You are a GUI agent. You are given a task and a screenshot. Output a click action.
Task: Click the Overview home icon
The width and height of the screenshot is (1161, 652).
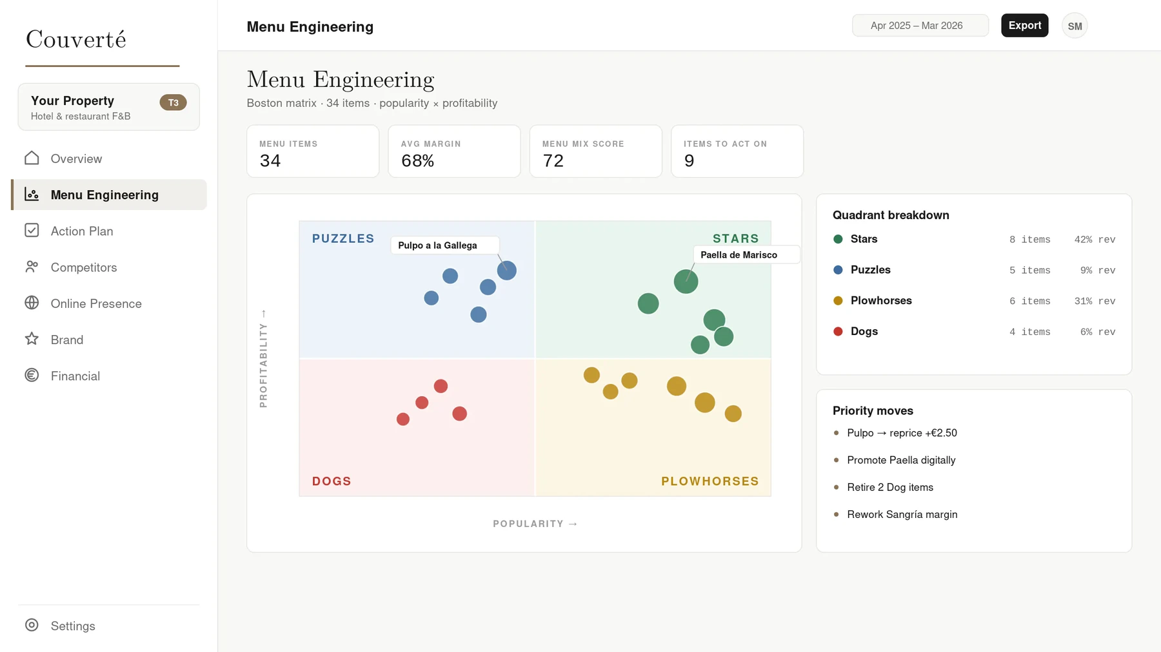point(32,158)
